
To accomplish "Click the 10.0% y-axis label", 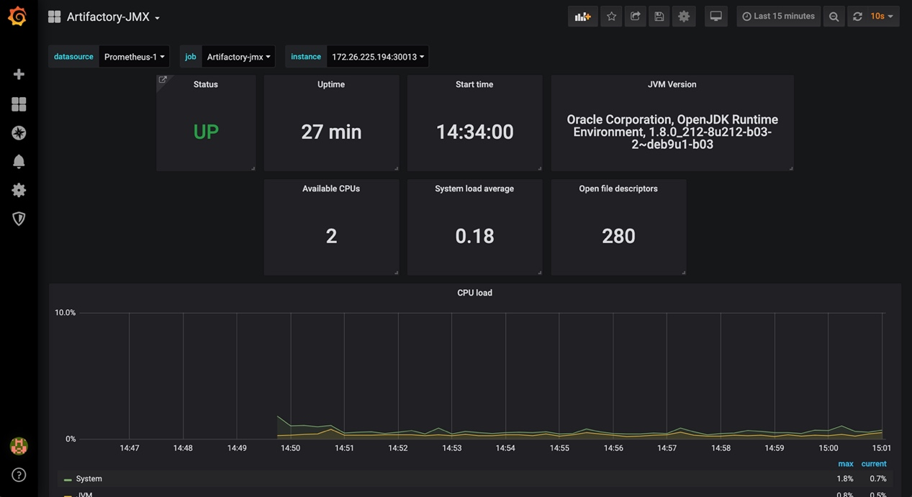I will coord(65,313).
